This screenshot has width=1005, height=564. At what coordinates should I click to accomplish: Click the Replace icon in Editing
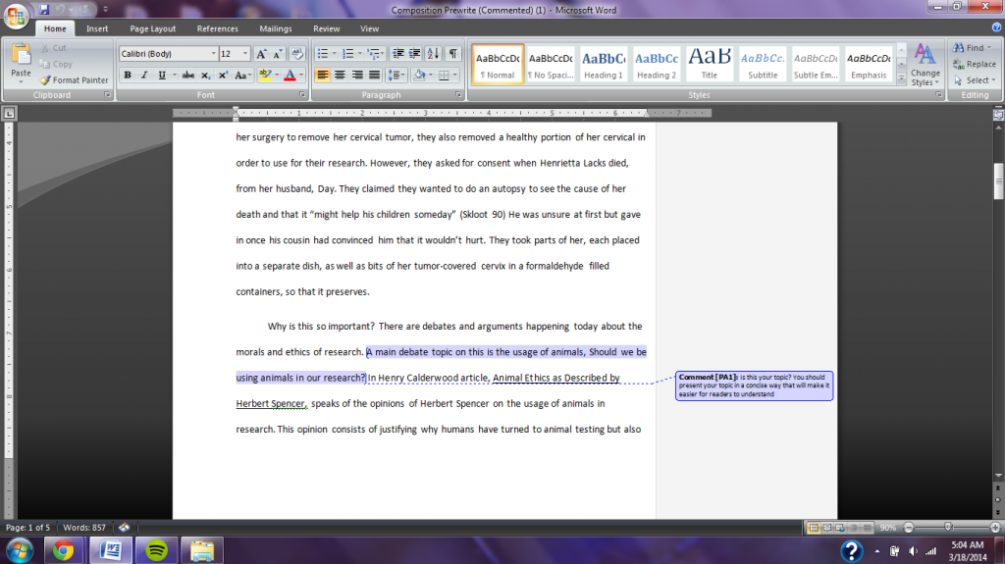pyautogui.click(x=973, y=64)
